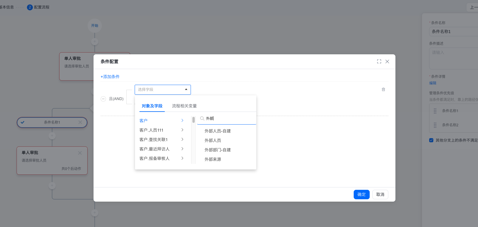Click the plus node below 开始
This screenshot has height=227, width=478.
tap(95, 42)
